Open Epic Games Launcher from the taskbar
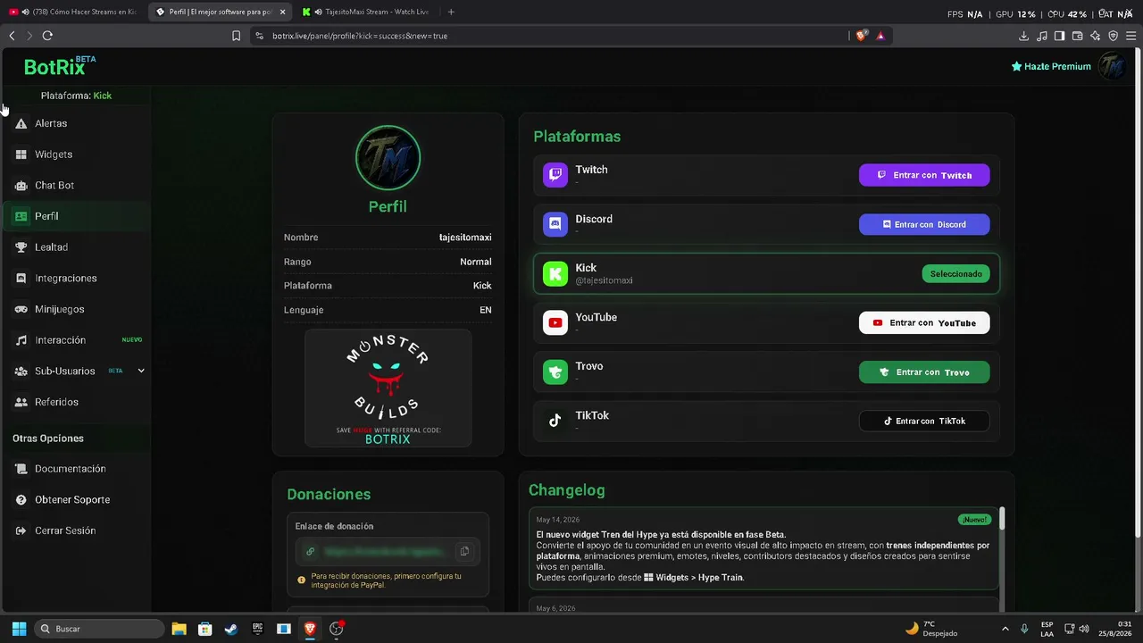Image resolution: width=1143 pixels, height=643 pixels. 257,629
